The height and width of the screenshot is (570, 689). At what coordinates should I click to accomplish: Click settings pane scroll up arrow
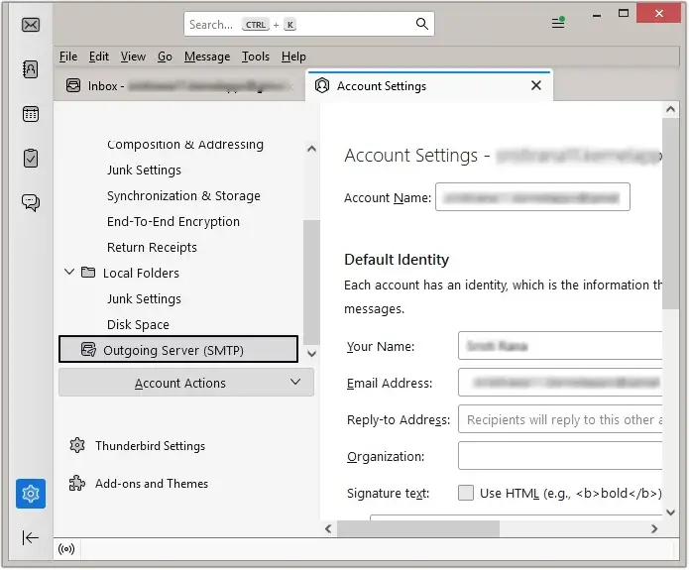(670, 109)
